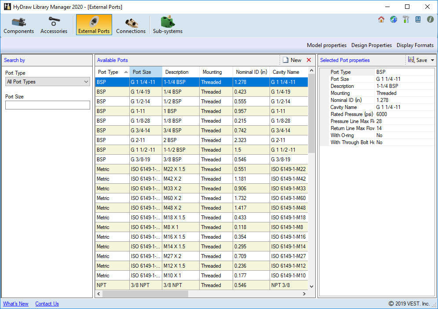Sort by Nominal ID column header
Viewport: 438px width, 309px height.
[x=251, y=72]
